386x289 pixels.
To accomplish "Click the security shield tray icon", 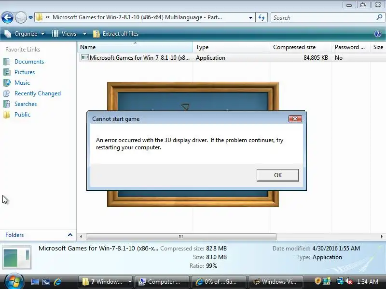I will [x=318, y=281].
